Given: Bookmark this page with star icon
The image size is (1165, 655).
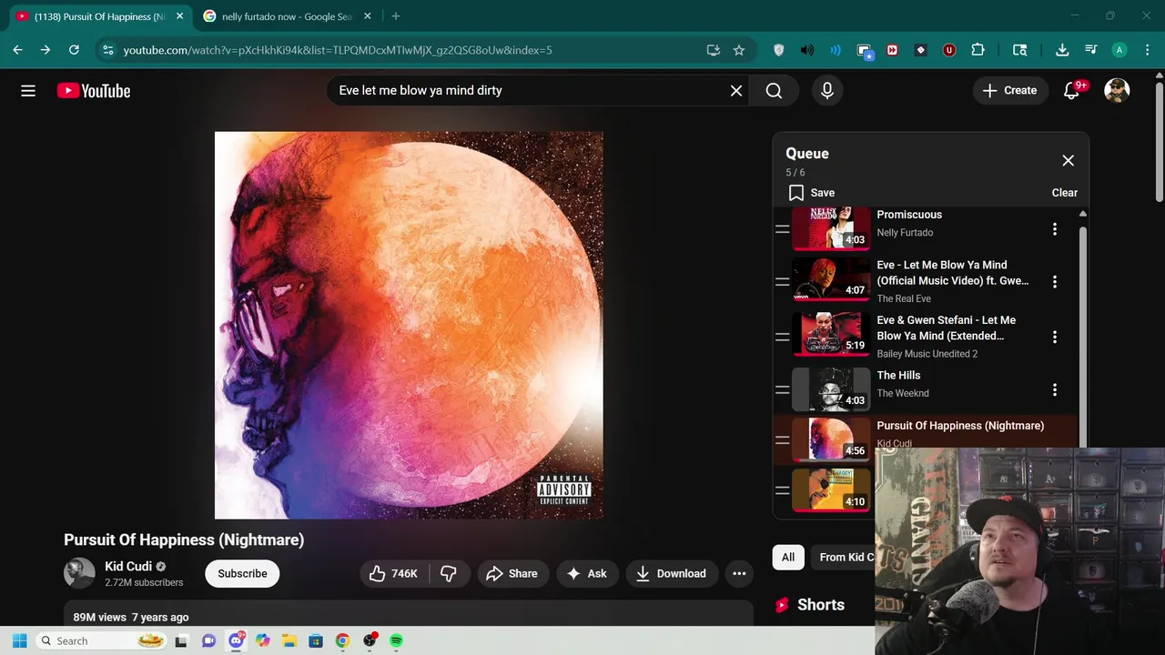Looking at the screenshot, I should coord(739,50).
